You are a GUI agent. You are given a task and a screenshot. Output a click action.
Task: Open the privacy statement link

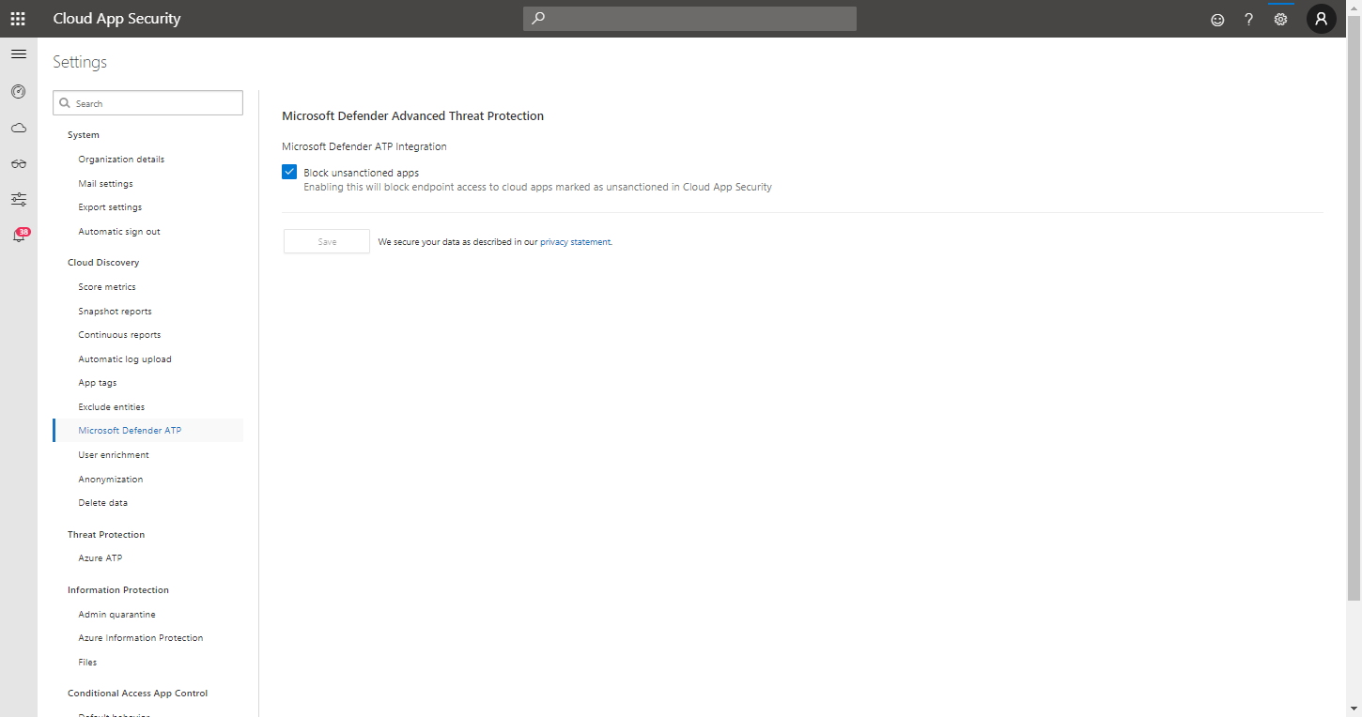575,242
